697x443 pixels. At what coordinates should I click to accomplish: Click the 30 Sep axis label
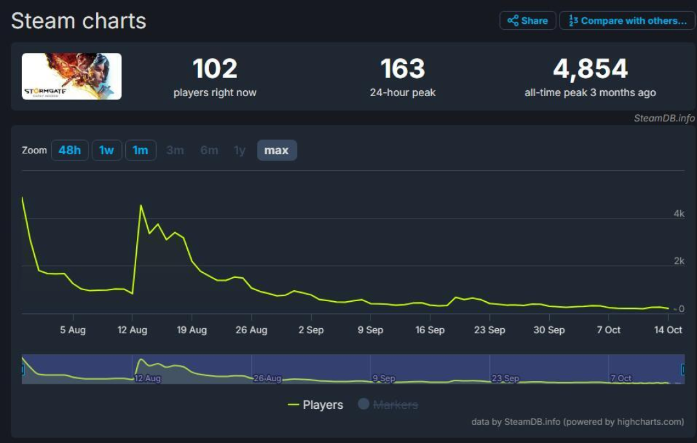click(x=549, y=330)
